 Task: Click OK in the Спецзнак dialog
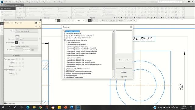pyautogui.click(x=124, y=67)
